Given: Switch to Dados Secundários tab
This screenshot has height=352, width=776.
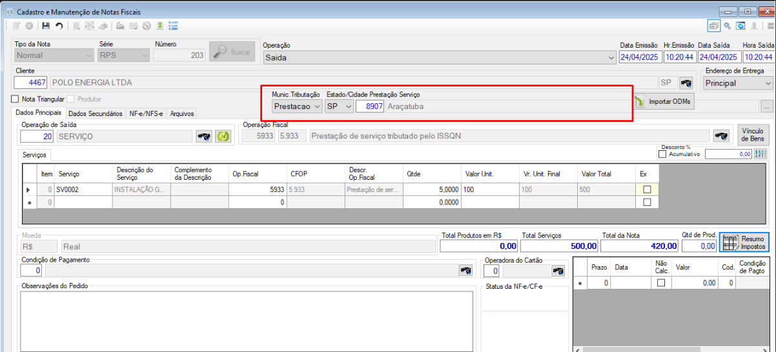Looking at the screenshot, I should point(95,113).
